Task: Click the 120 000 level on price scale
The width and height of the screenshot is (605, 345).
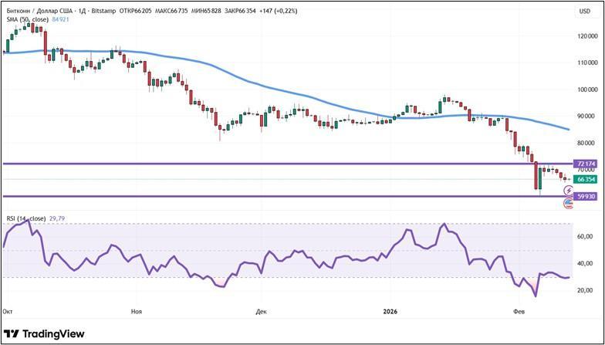Action: pos(585,36)
